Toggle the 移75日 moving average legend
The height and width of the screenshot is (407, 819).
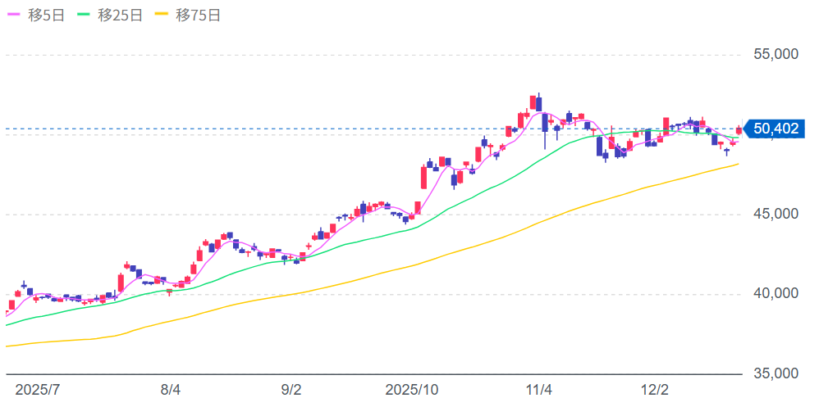click(x=198, y=16)
